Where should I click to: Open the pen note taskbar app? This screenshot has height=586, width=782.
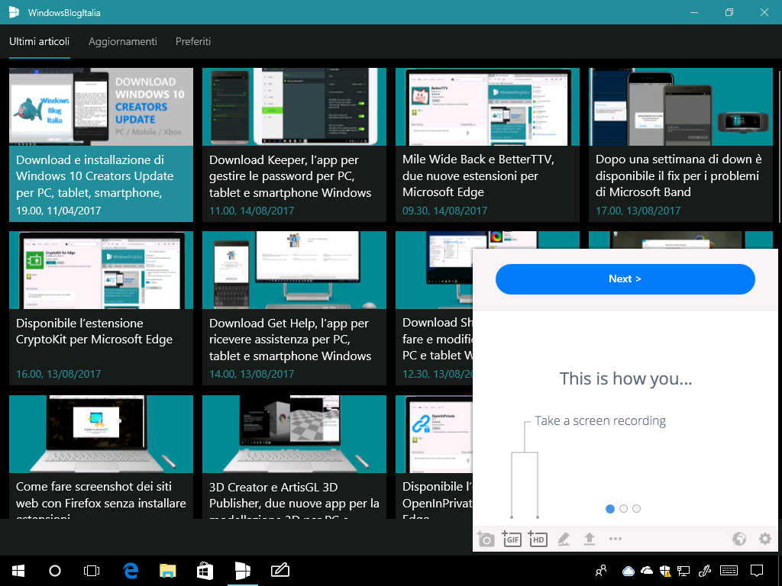pyautogui.click(x=280, y=569)
